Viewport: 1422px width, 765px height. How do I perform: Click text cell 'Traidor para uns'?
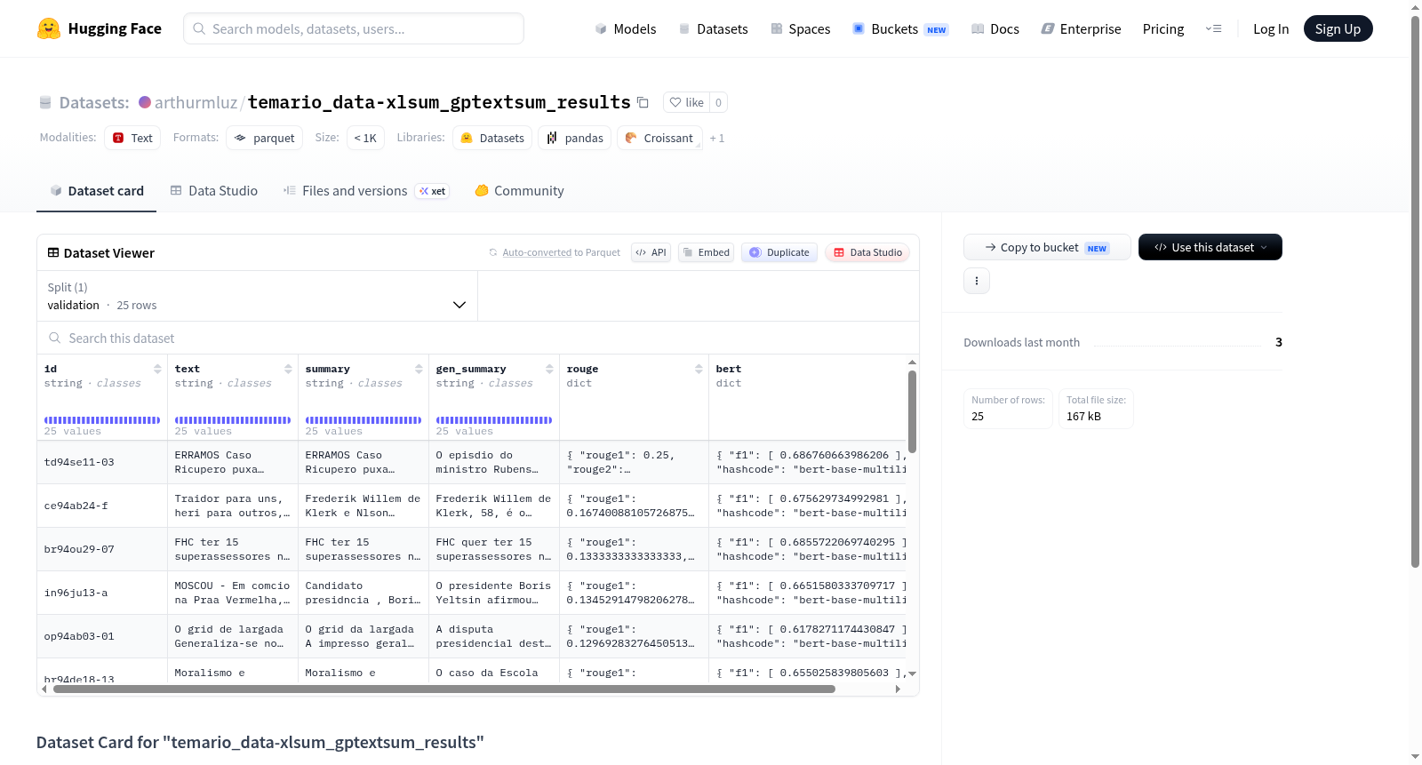pos(233,506)
